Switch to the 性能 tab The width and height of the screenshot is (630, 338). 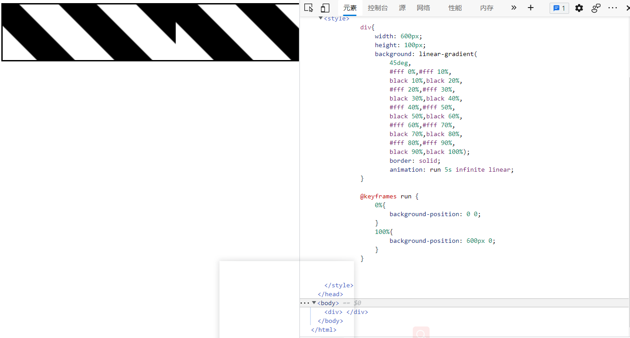(x=455, y=8)
